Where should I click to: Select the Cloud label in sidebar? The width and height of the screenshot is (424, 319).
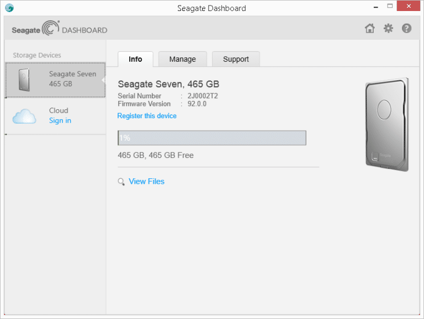click(x=59, y=110)
